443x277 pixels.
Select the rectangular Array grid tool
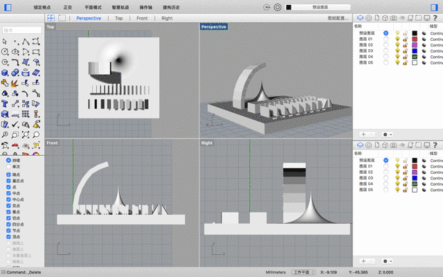26,114
